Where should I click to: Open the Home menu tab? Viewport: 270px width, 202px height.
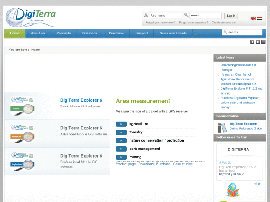(x=14, y=33)
